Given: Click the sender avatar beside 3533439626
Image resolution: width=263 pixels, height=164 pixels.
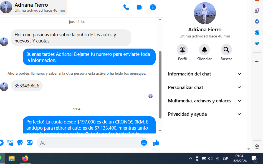Looking at the screenshot, I should click(4, 87).
